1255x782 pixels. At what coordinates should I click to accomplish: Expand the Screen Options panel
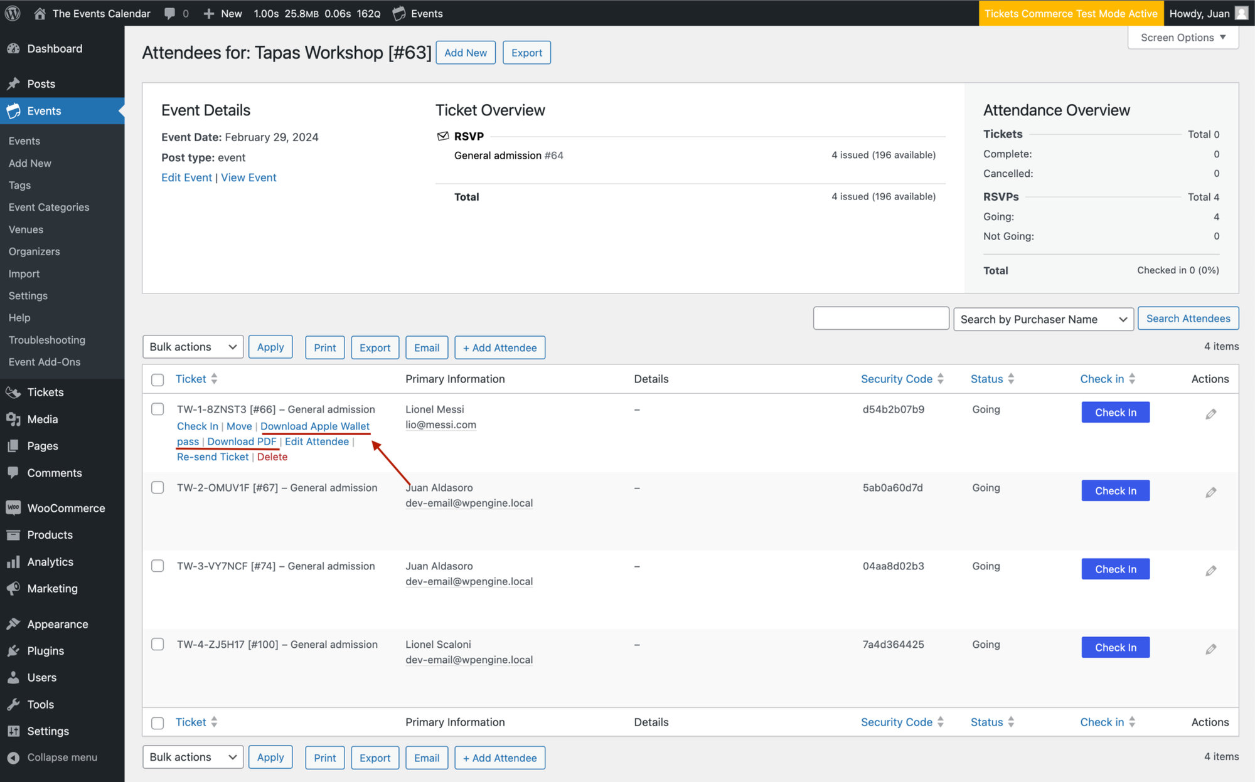point(1182,37)
